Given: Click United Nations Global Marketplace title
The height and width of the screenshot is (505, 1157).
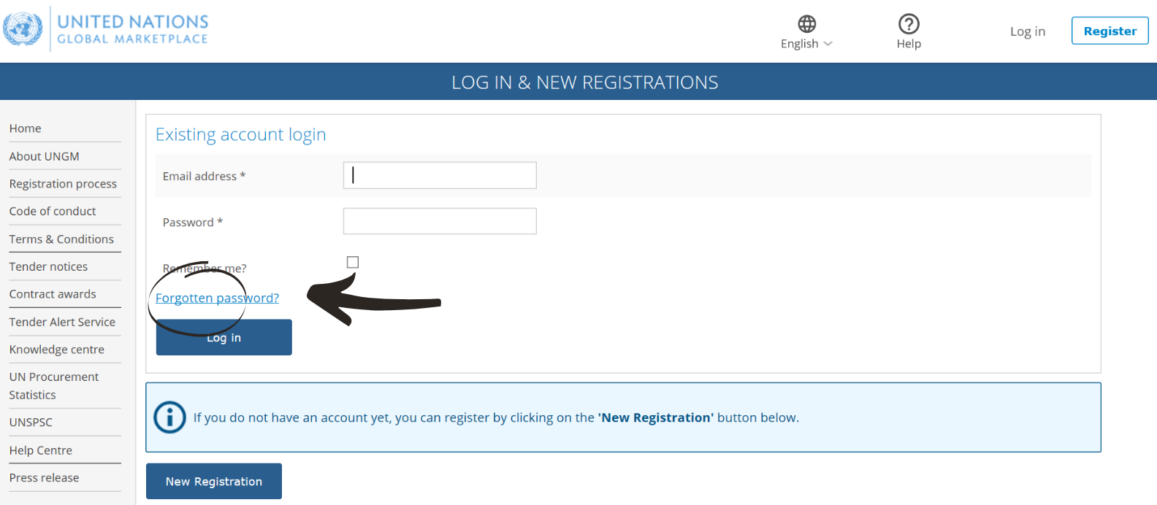Looking at the screenshot, I should 133,29.
